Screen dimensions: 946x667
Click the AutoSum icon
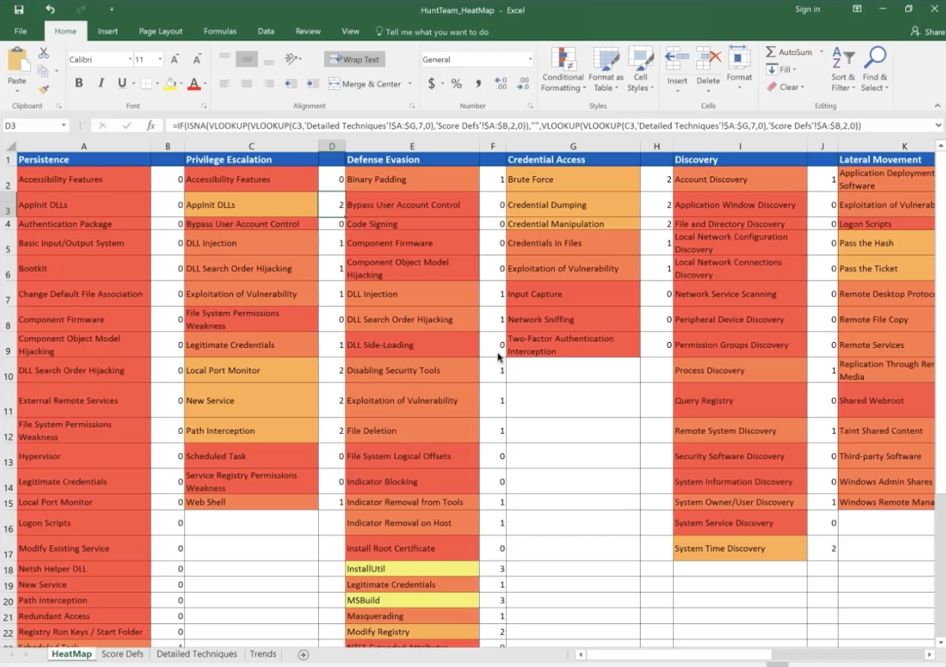coord(771,52)
